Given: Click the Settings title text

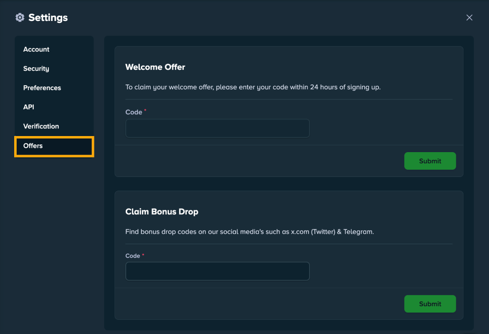Looking at the screenshot, I should point(48,18).
